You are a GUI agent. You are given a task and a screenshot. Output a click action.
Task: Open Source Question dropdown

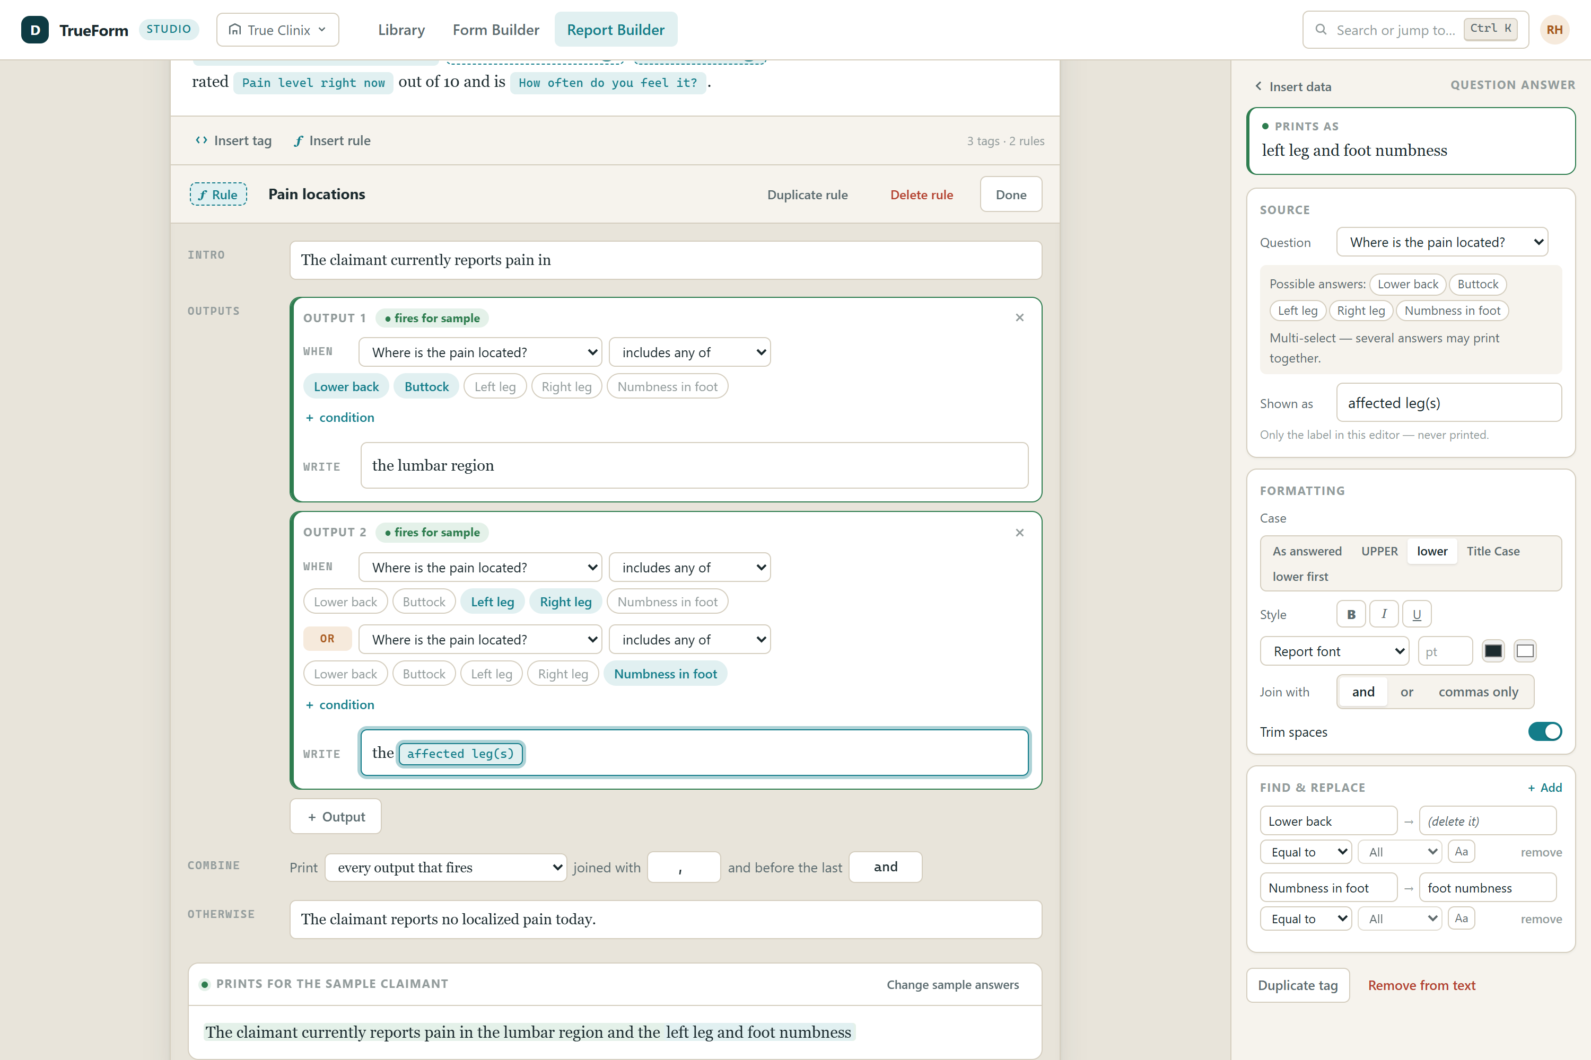pyautogui.click(x=1442, y=242)
